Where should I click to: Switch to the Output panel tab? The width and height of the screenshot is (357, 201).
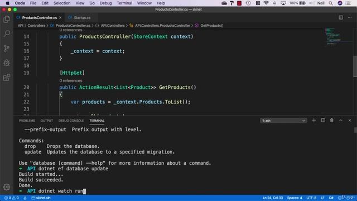(x=47, y=121)
